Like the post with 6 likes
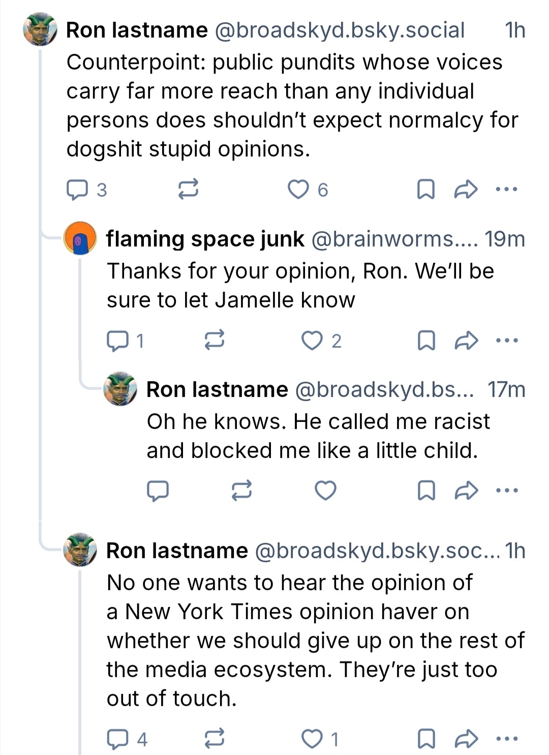This screenshot has width=549, height=755. click(x=298, y=189)
